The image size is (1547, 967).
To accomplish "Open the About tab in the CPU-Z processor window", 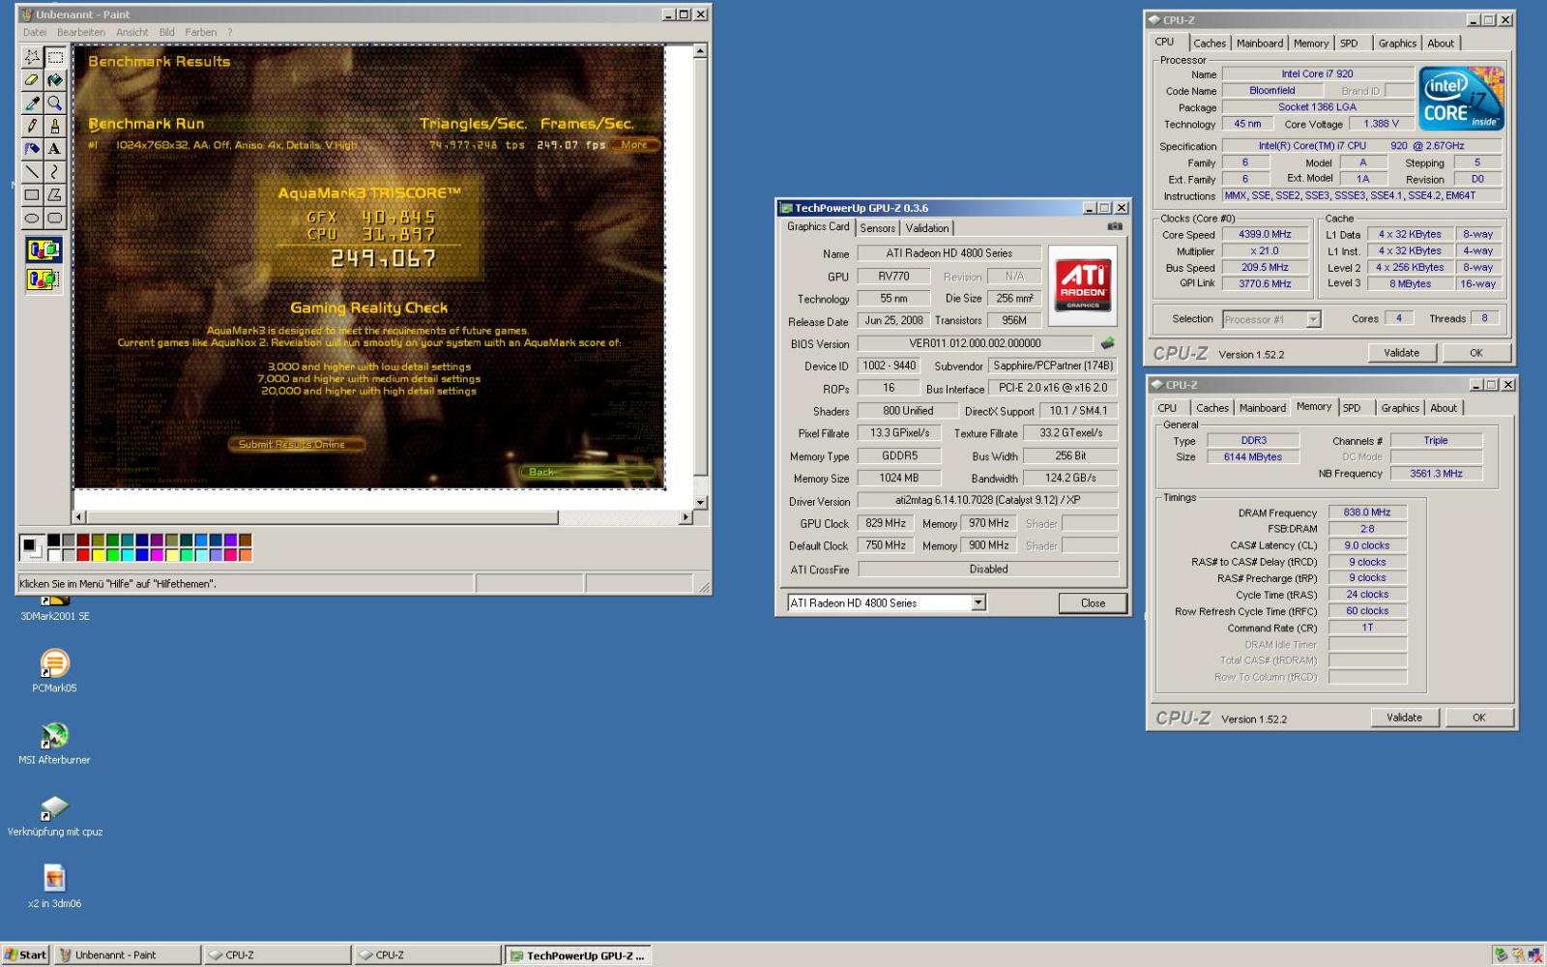I will click(1441, 44).
